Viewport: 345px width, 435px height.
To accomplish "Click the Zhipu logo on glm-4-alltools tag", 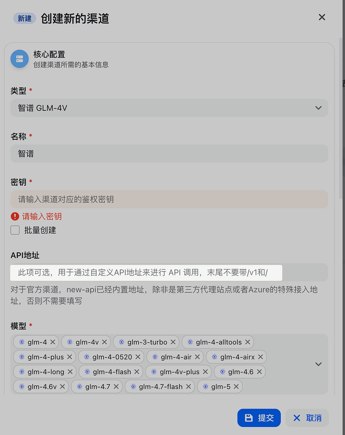I will pyautogui.click(x=190, y=342).
